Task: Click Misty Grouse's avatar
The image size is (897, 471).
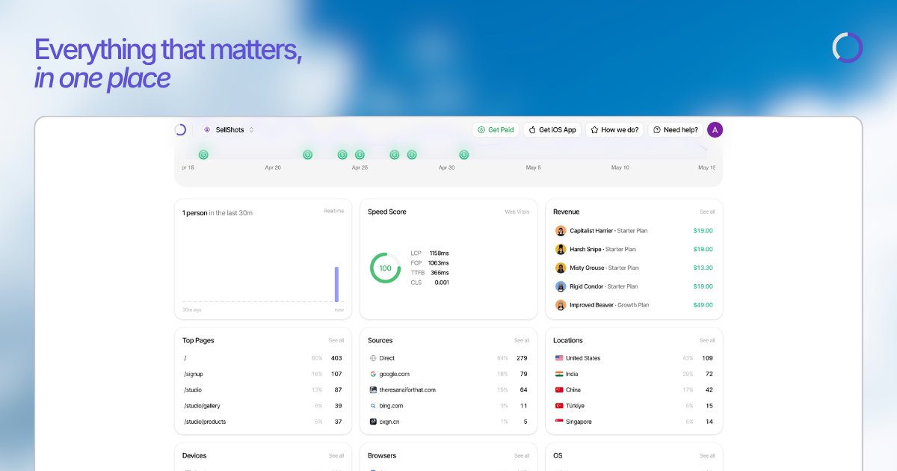Action: pos(561,268)
